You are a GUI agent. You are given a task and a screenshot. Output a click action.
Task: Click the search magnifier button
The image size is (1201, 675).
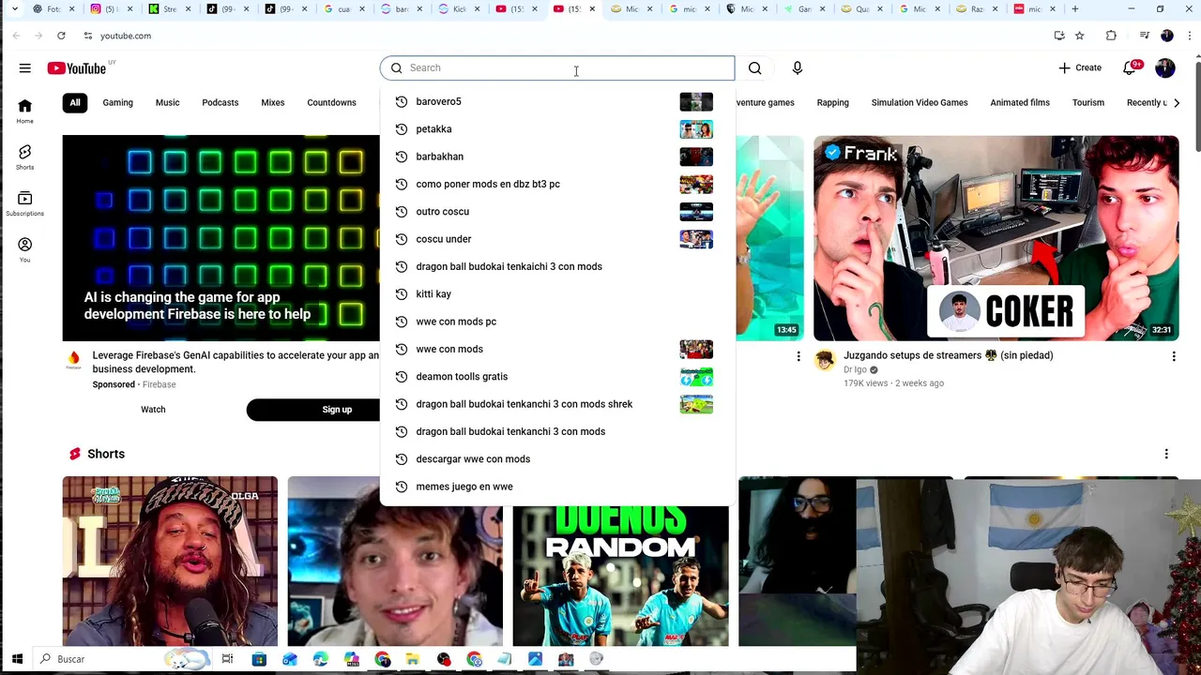[754, 67]
